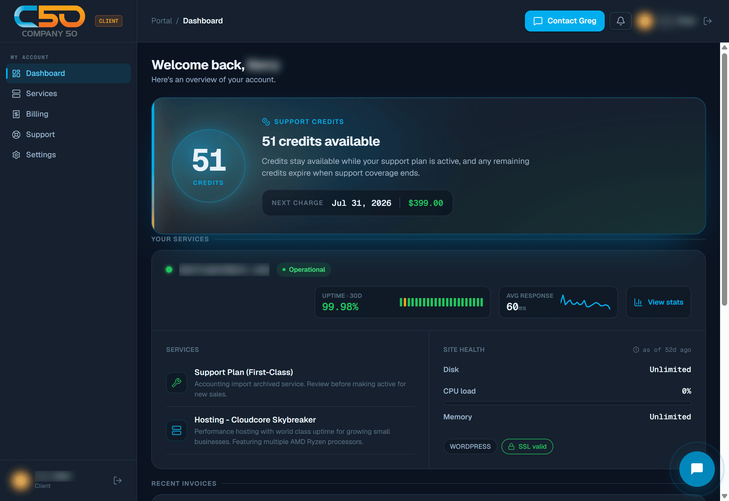729x501 pixels.
Task: Click the Dashboard grid icon
Action: click(x=16, y=74)
